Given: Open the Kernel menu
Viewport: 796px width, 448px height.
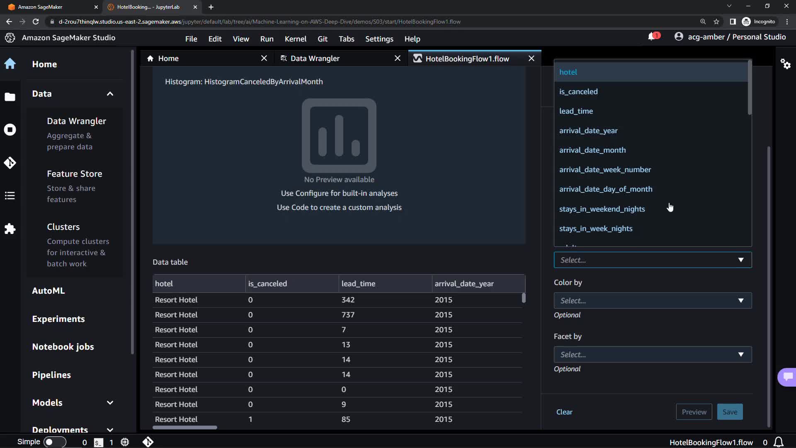Looking at the screenshot, I should pyautogui.click(x=295, y=39).
